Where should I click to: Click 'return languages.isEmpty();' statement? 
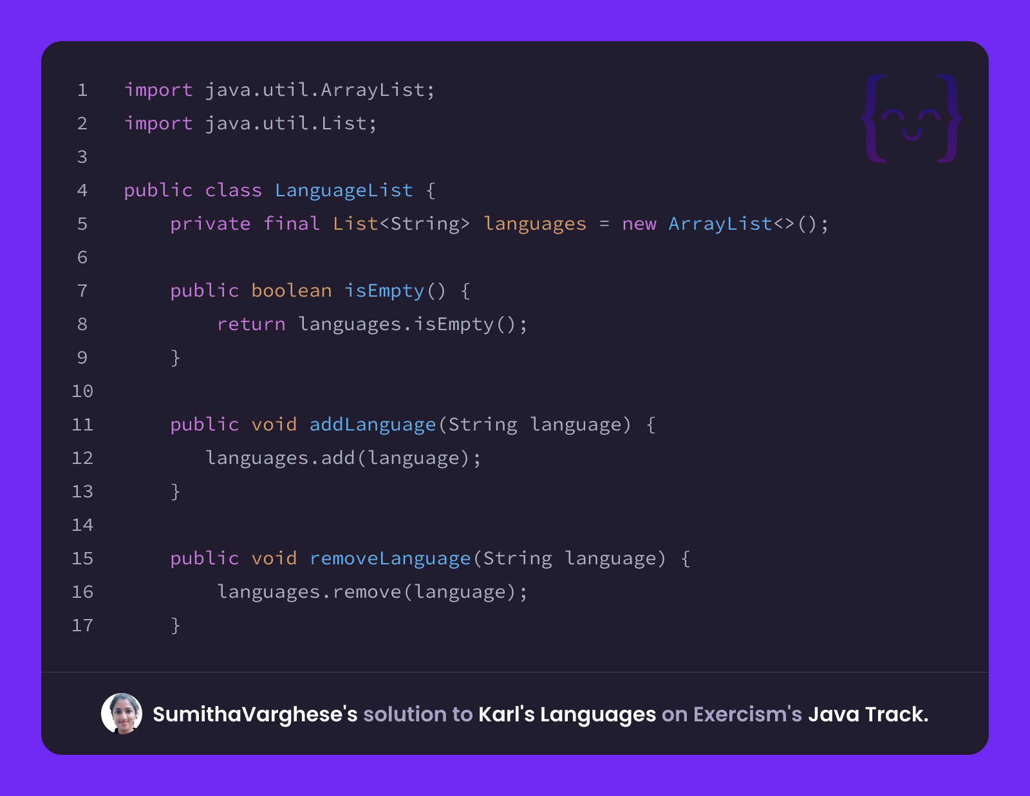point(372,324)
